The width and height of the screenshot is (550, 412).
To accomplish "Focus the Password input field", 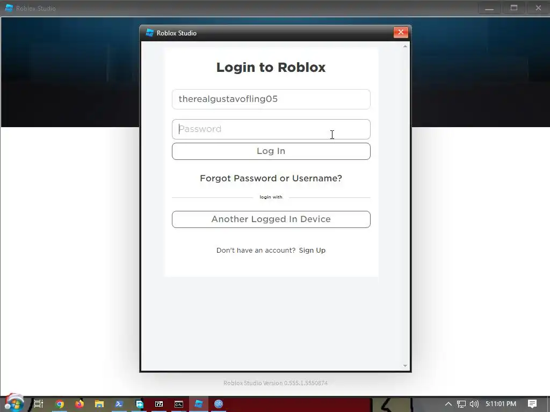I will click(271, 129).
